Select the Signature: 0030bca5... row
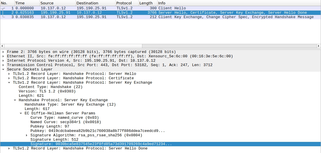Image resolution: width=321 pixels, height=153 pixels. 160,144
